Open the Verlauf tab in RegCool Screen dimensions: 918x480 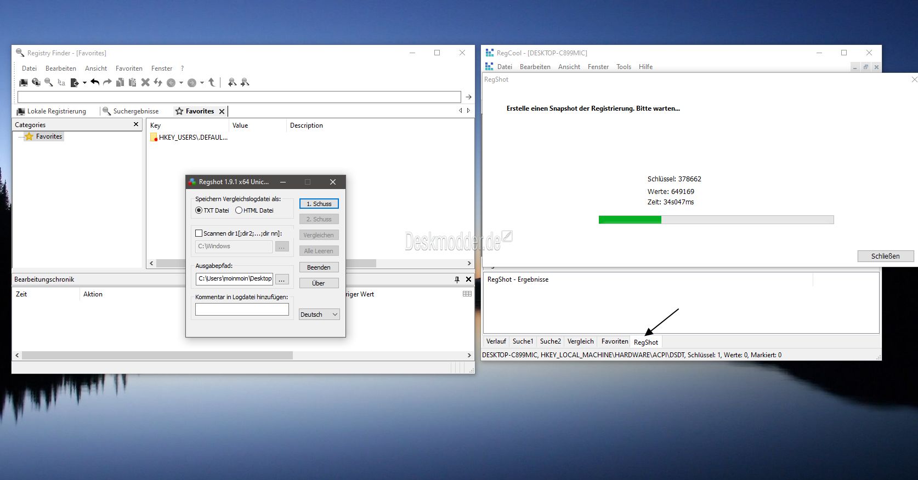coord(496,341)
